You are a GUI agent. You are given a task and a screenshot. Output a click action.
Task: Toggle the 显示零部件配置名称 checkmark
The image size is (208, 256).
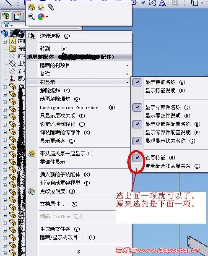coord(137,124)
